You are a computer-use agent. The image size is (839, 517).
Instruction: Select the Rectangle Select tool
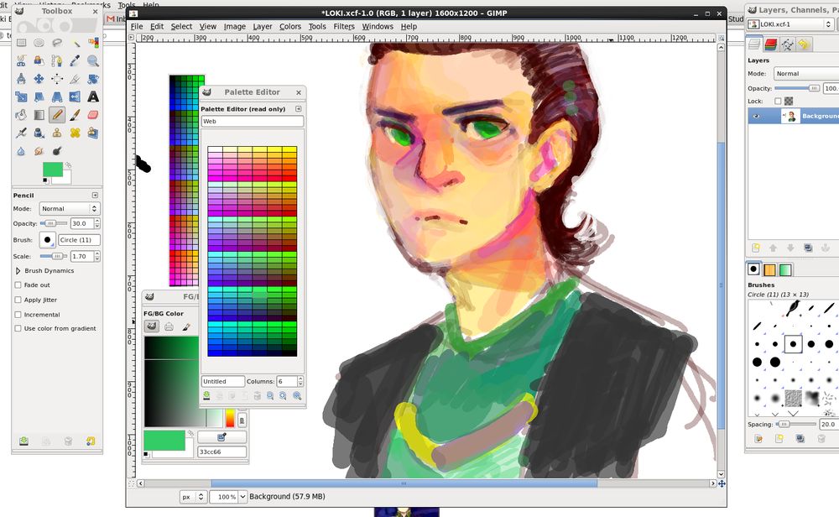(21, 43)
